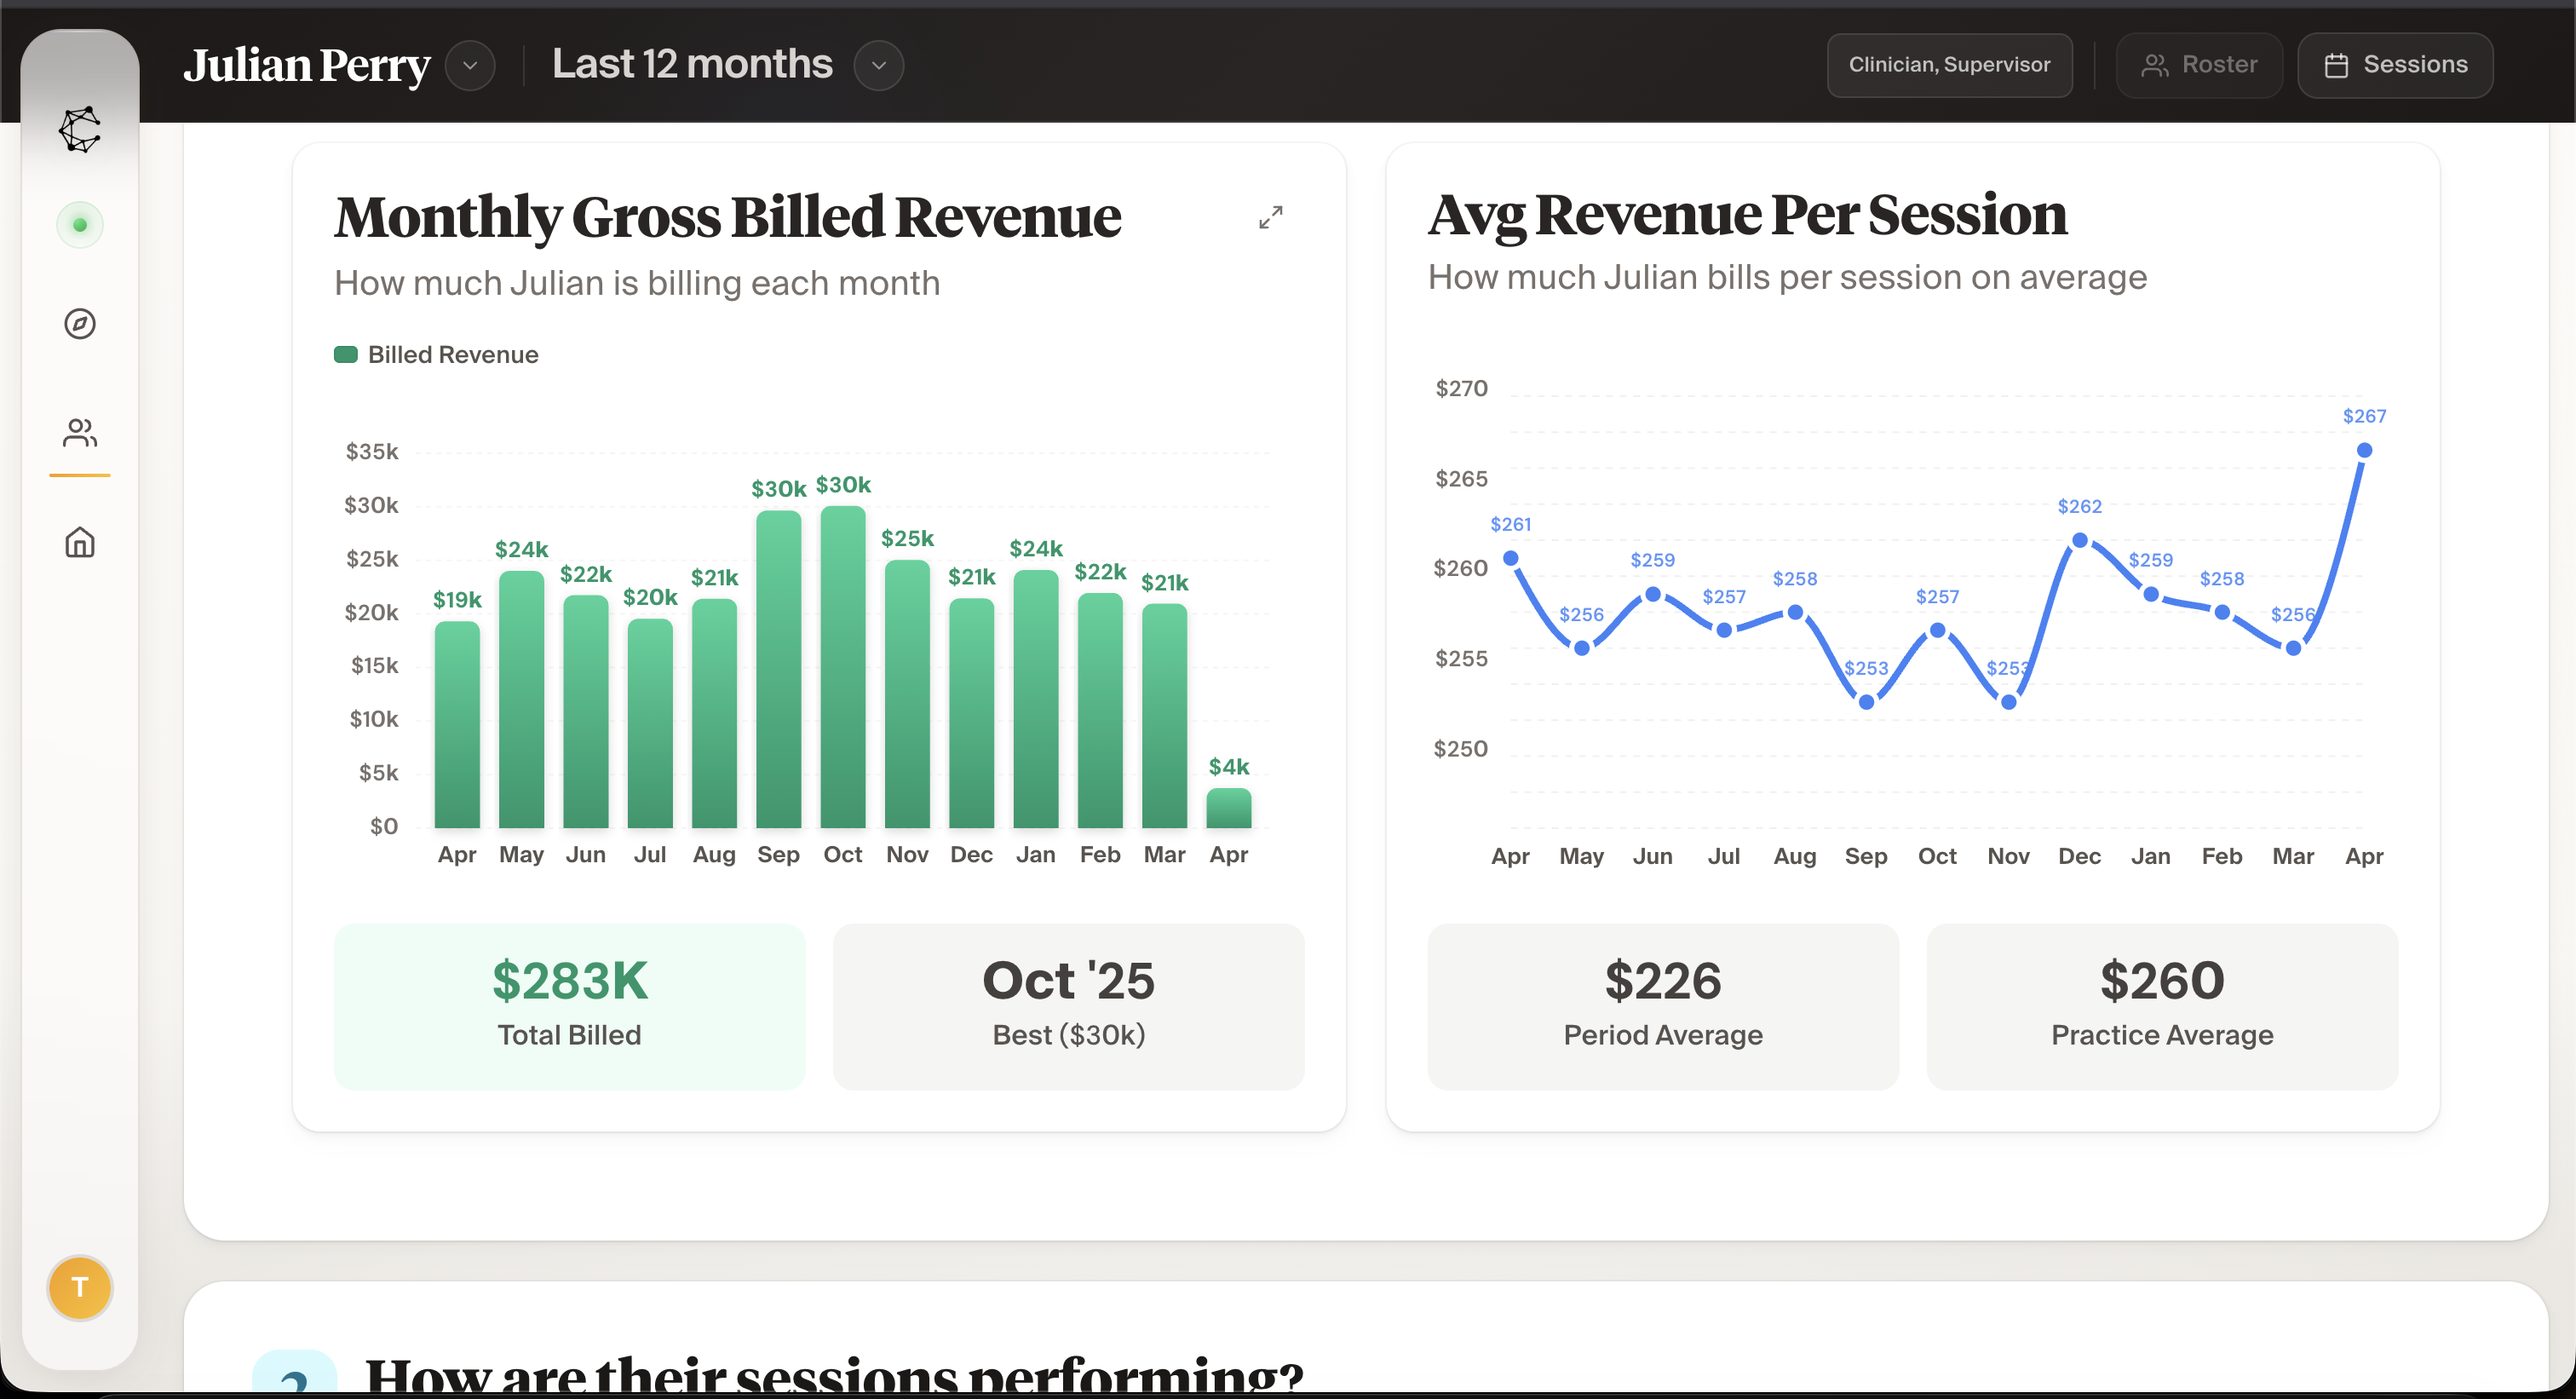2576x1399 pixels.
Task: Click the calendar icon in Sessions button
Action: 2336,65
